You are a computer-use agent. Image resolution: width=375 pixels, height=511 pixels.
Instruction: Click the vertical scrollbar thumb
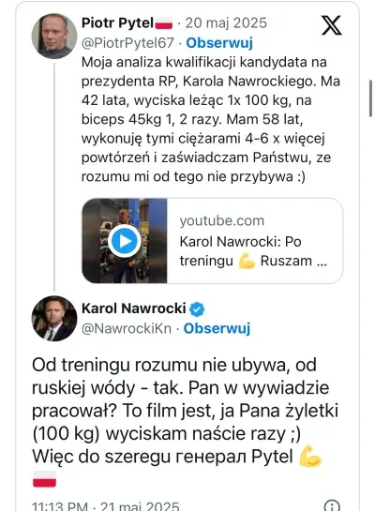click(x=370, y=98)
